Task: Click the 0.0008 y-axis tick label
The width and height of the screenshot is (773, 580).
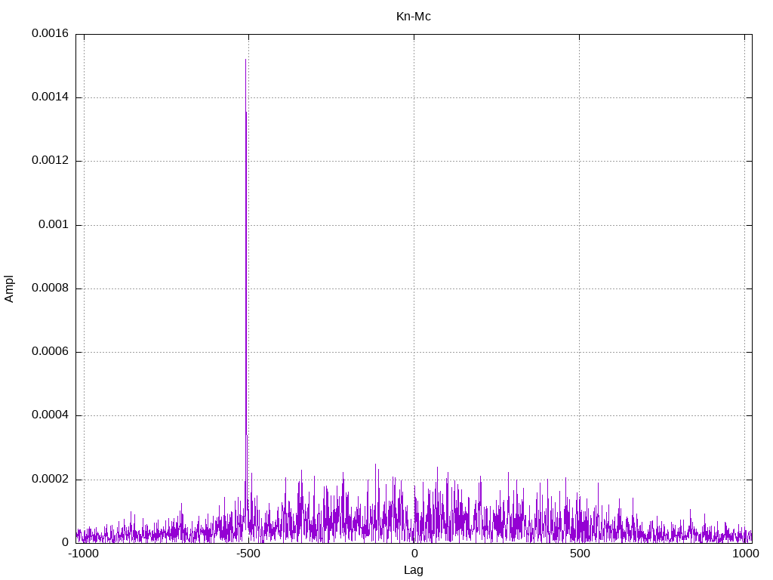Action: point(50,288)
